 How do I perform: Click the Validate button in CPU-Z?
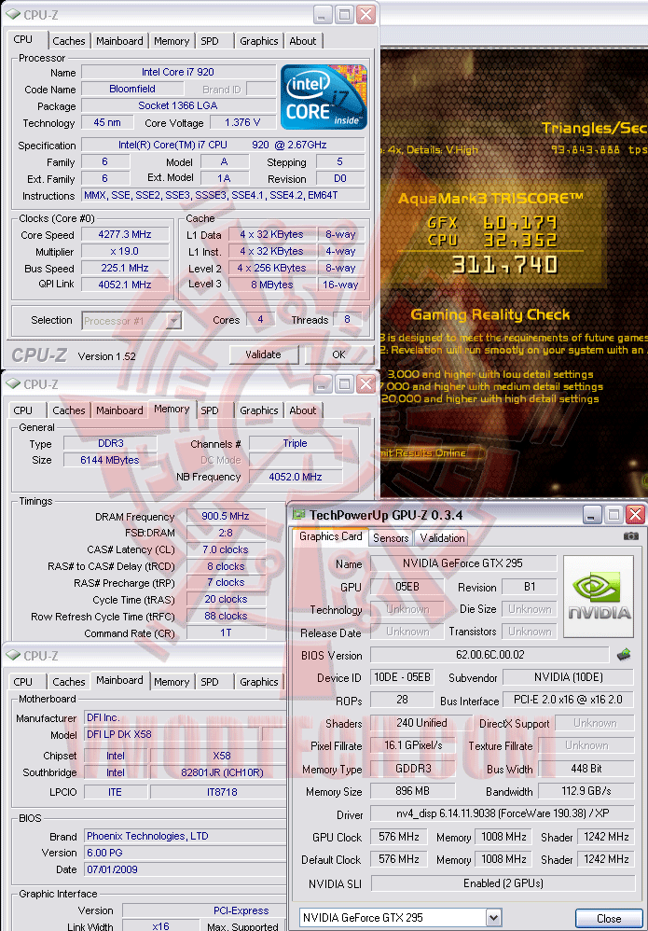coord(264,354)
